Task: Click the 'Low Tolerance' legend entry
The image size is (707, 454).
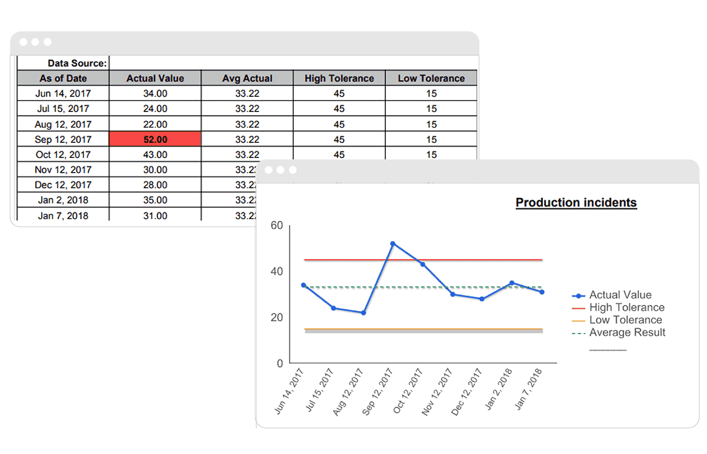Action: pyautogui.click(x=617, y=320)
